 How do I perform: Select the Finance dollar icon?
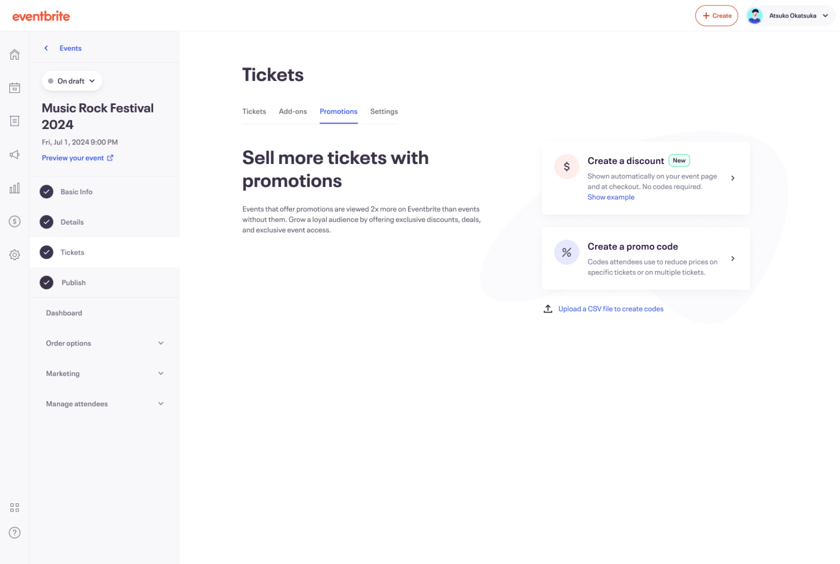pyautogui.click(x=14, y=221)
